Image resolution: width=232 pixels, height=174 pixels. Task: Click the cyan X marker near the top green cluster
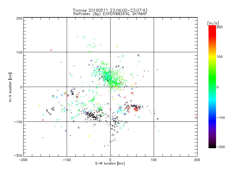(x=84, y=37)
